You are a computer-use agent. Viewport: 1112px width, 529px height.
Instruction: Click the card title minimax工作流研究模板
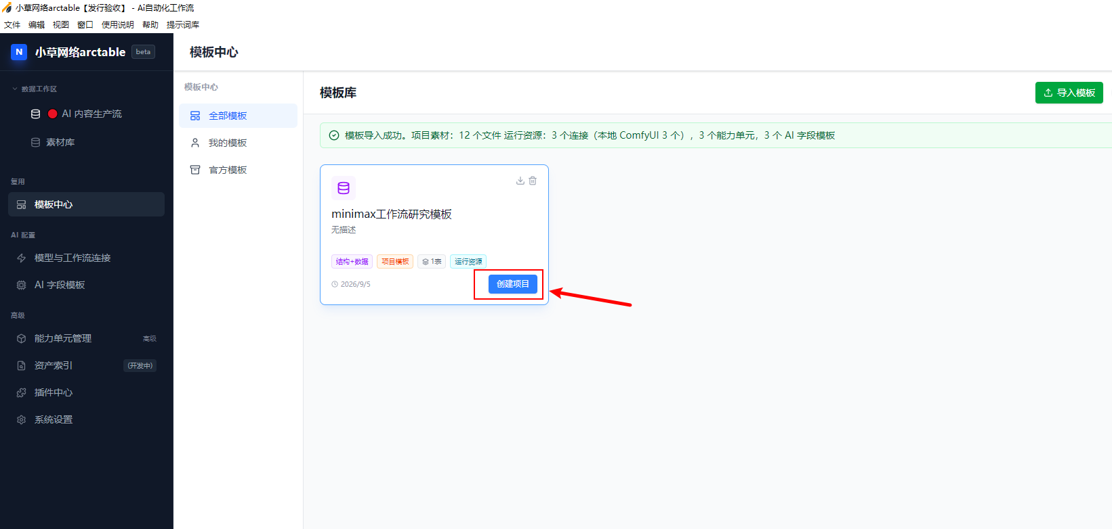tap(392, 214)
